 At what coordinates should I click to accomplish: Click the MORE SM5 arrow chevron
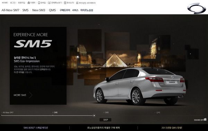tap(31, 95)
